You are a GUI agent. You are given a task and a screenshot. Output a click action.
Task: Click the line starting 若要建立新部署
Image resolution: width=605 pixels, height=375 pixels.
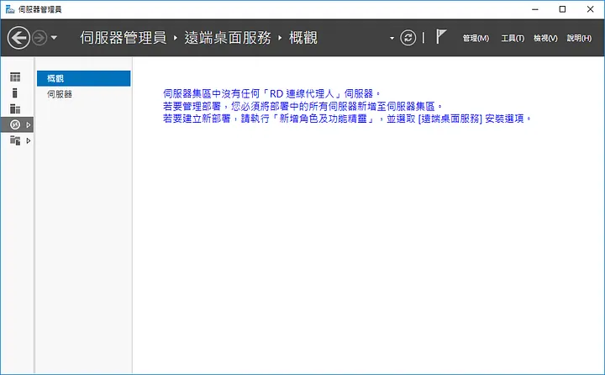point(347,119)
